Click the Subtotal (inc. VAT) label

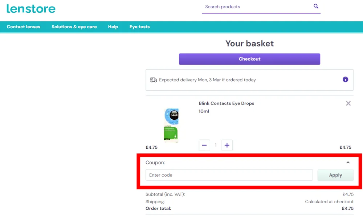click(165, 195)
